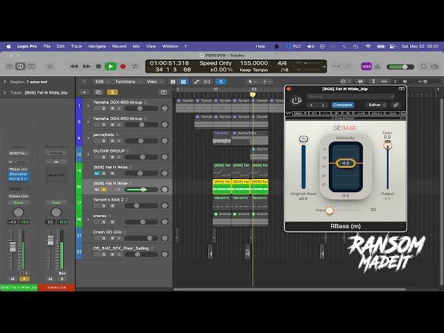Click the yellow playhead marker in ruler
Image resolution: width=444 pixels, height=333 pixels.
click(x=253, y=94)
